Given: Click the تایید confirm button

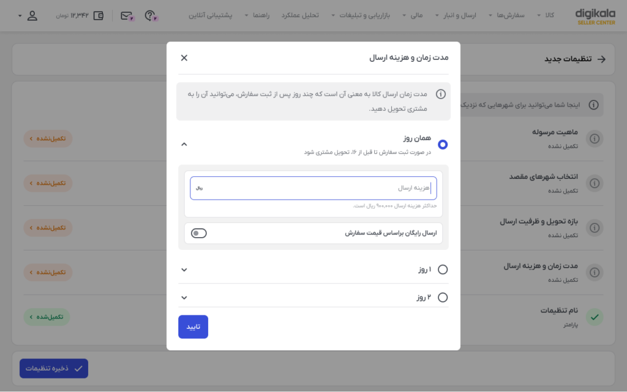Looking at the screenshot, I should (193, 327).
